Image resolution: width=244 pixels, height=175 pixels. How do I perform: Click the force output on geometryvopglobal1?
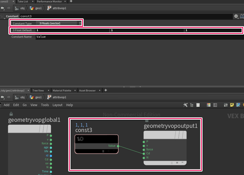tap(51, 144)
